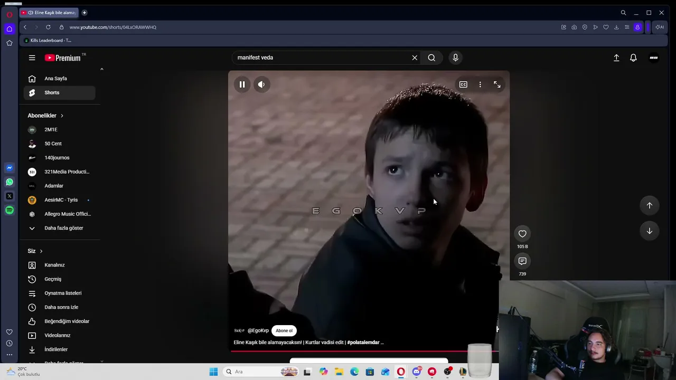Open the Opera AI panel button
This screenshot has width=676, height=380.
click(660, 27)
